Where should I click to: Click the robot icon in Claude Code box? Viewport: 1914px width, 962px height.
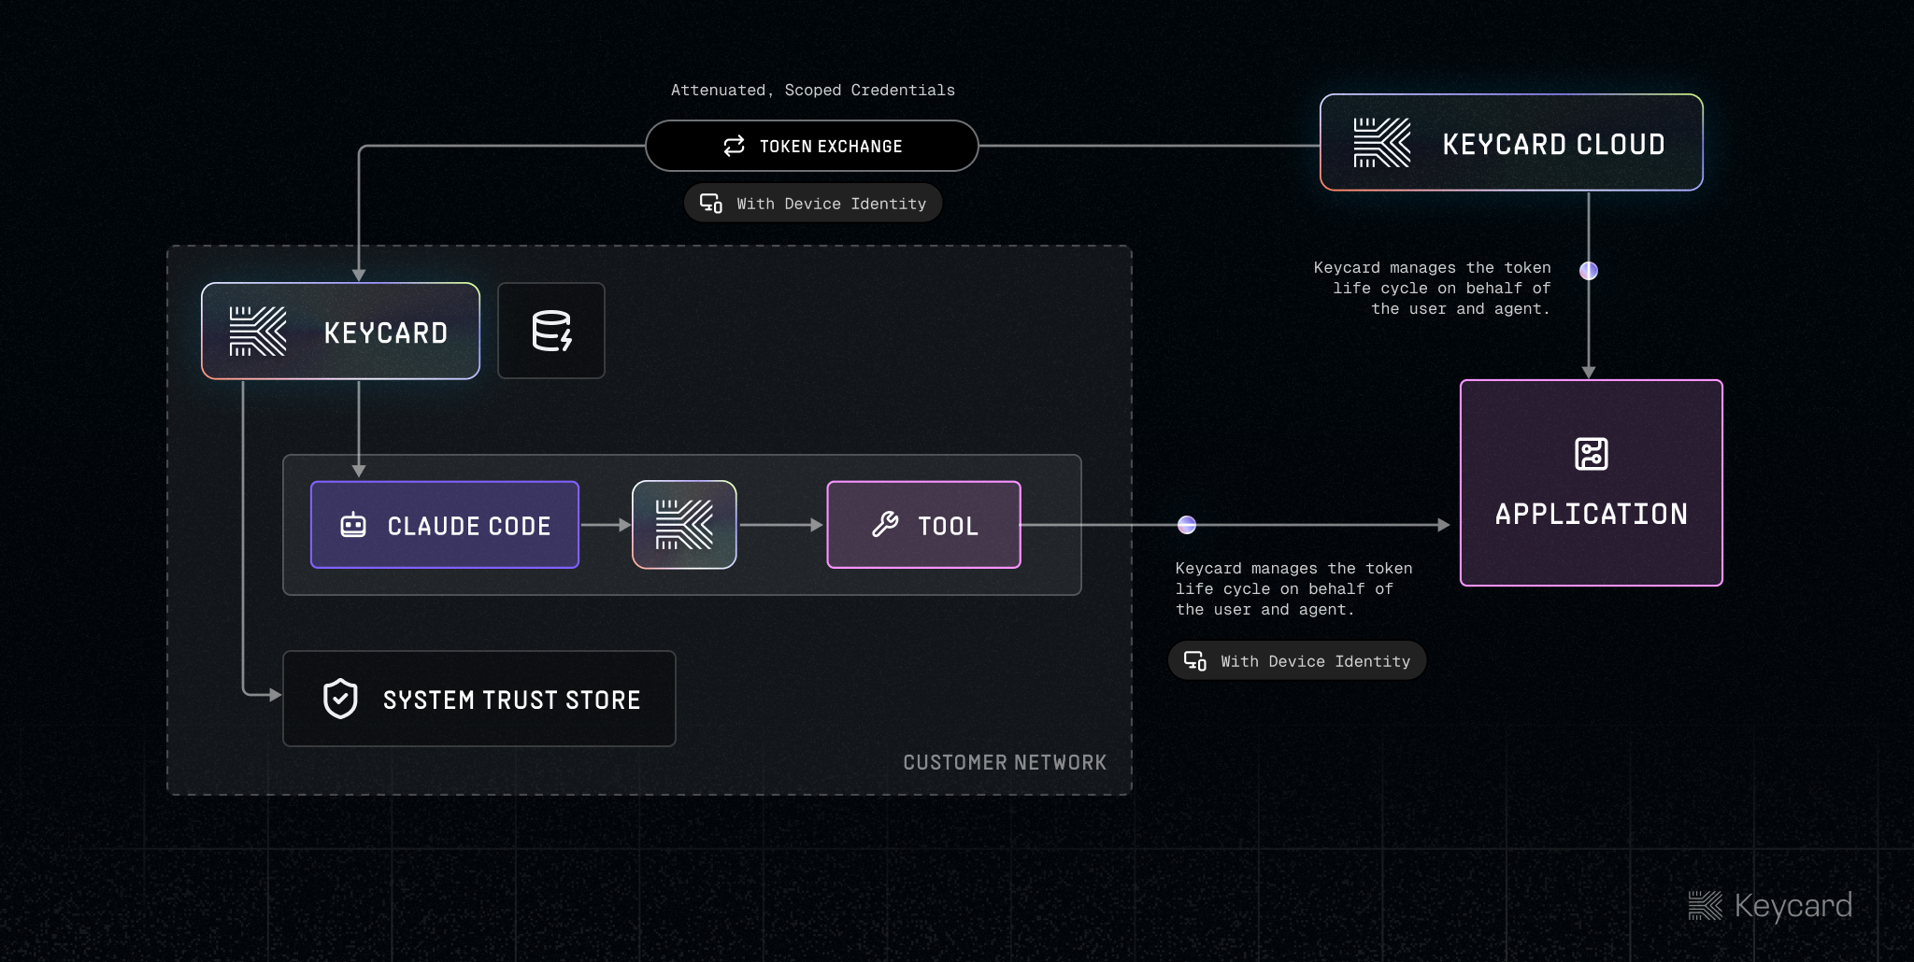[x=353, y=525]
